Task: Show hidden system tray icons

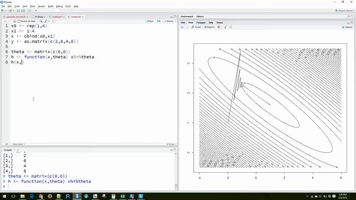Action: click(x=307, y=196)
